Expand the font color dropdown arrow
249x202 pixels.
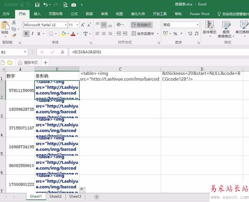pyautogui.click(x=78, y=34)
